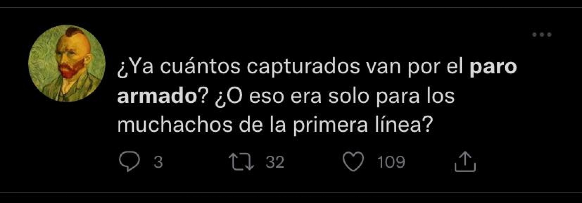The height and width of the screenshot is (203, 582).
Task: Open the share upload arrow icon
Action: (x=465, y=162)
